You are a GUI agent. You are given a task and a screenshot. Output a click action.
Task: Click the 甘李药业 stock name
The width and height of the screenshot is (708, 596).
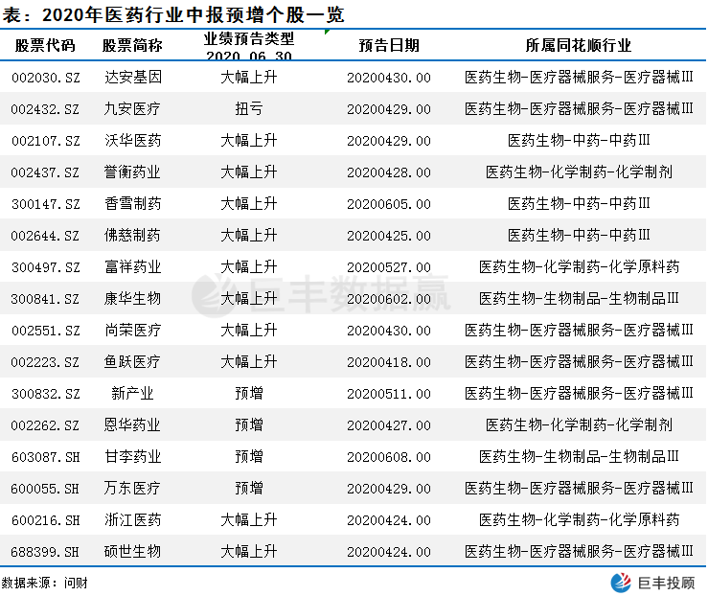tap(132, 457)
